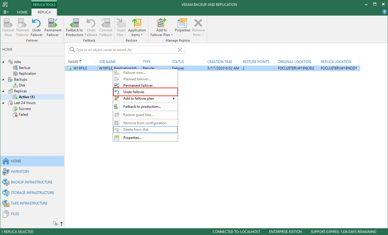388x235 pixels.
Task: Click the Veeam application icon in title bar
Action: 5,4
